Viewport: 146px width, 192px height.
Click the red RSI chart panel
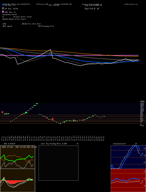[128, 180]
